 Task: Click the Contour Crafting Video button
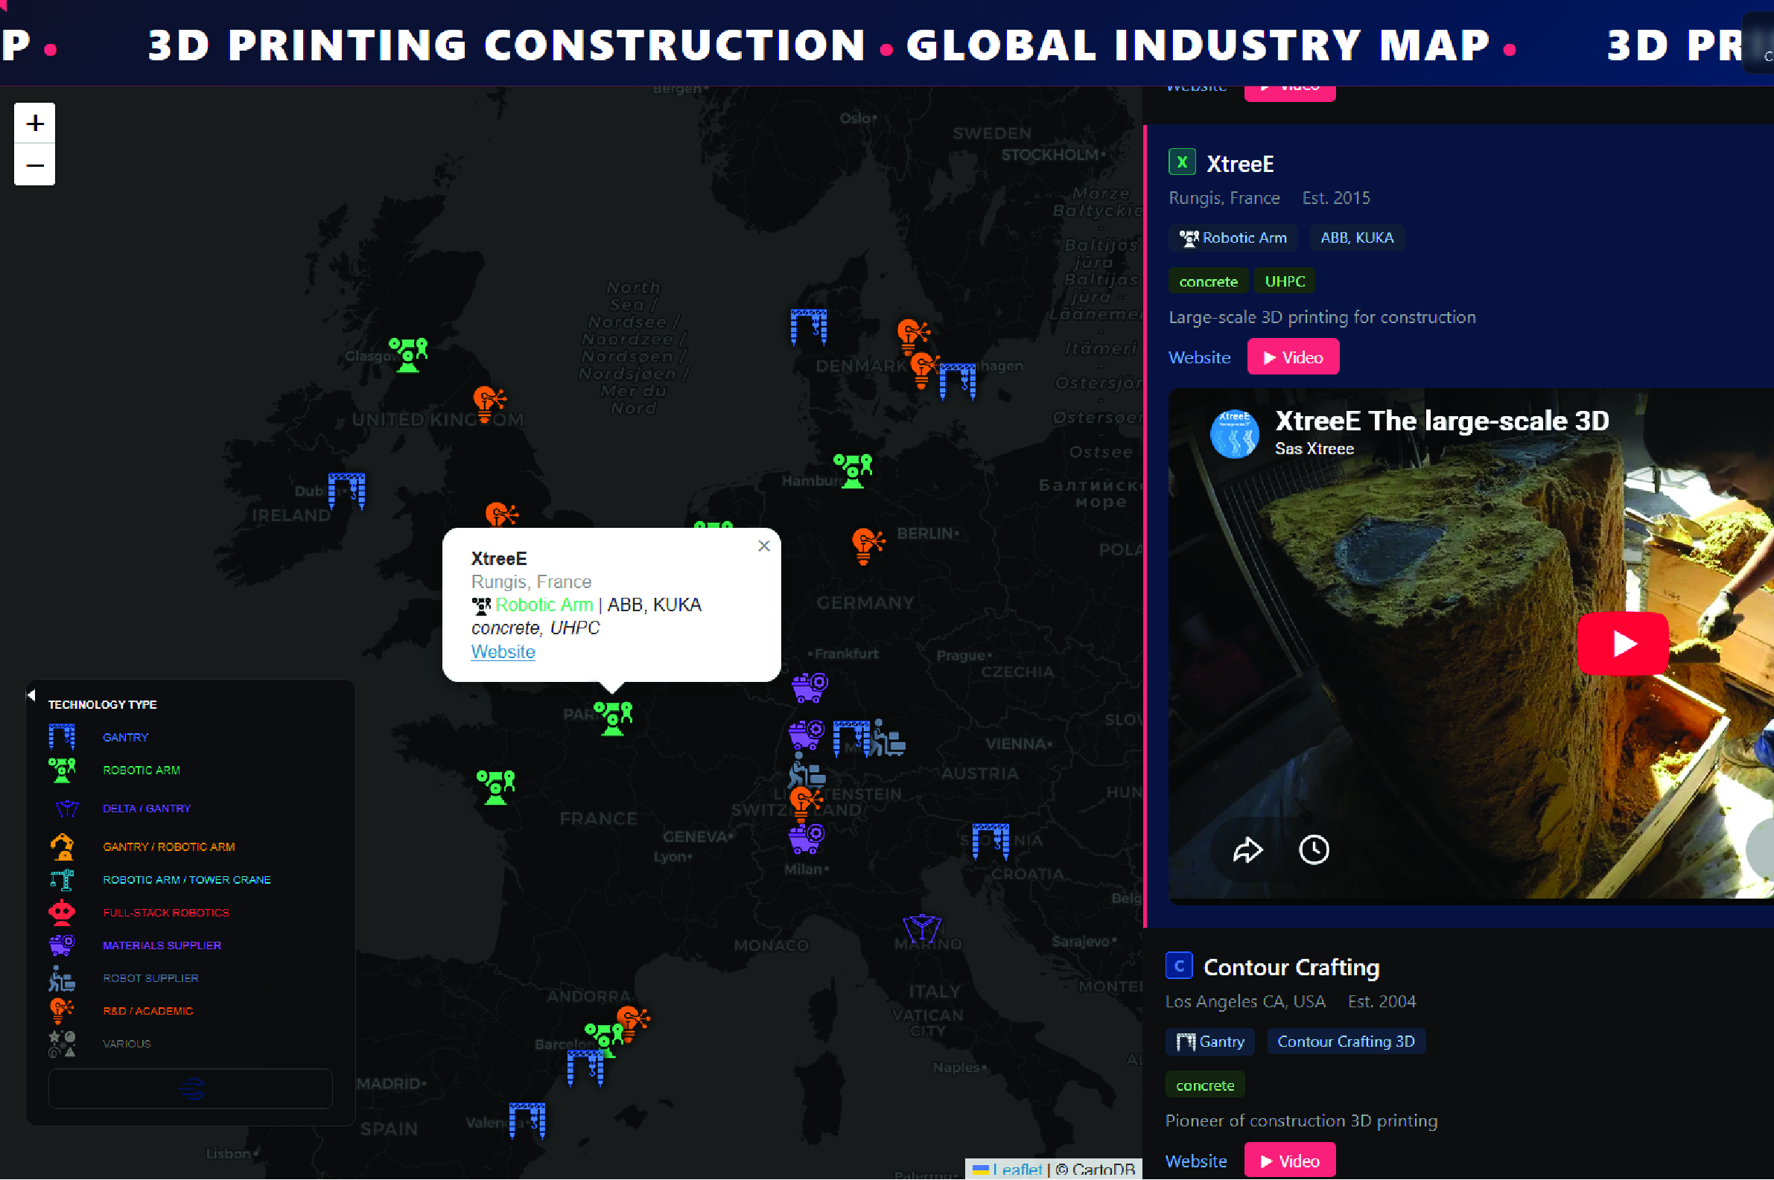tap(1289, 1161)
